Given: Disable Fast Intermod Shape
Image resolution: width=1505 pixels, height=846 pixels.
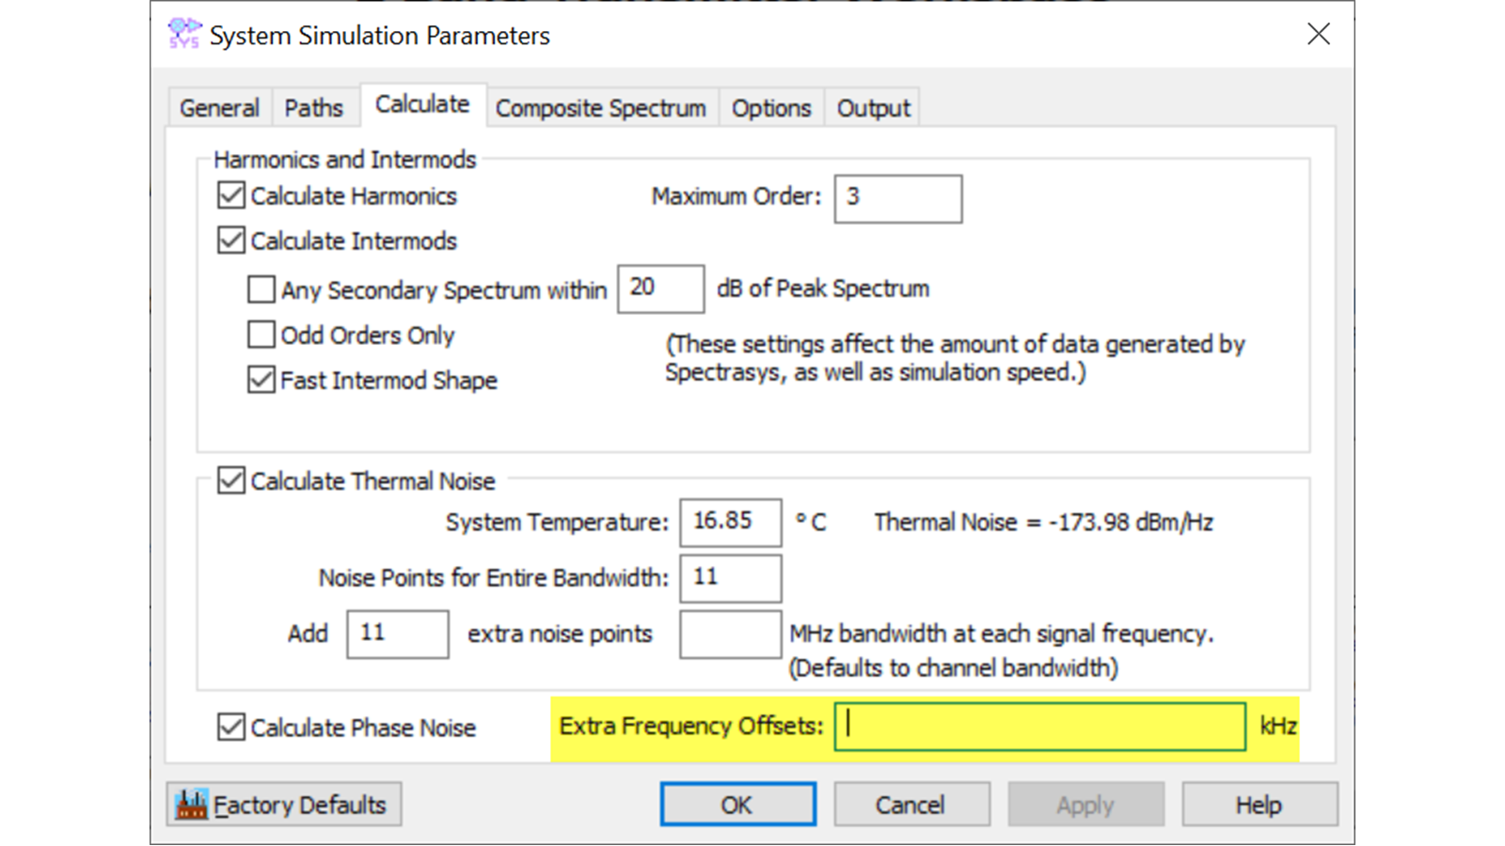Looking at the screenshot, I should pyautogui.click(x=261, y=380).
